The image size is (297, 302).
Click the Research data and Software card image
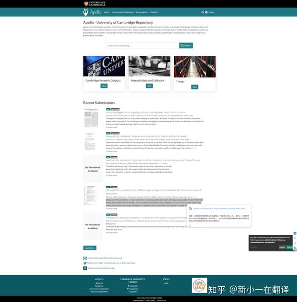click(149, 66)
